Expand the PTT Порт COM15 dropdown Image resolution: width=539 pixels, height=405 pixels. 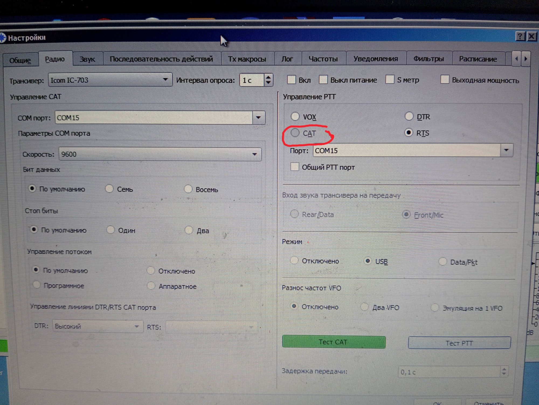click(x=506, y=150)
